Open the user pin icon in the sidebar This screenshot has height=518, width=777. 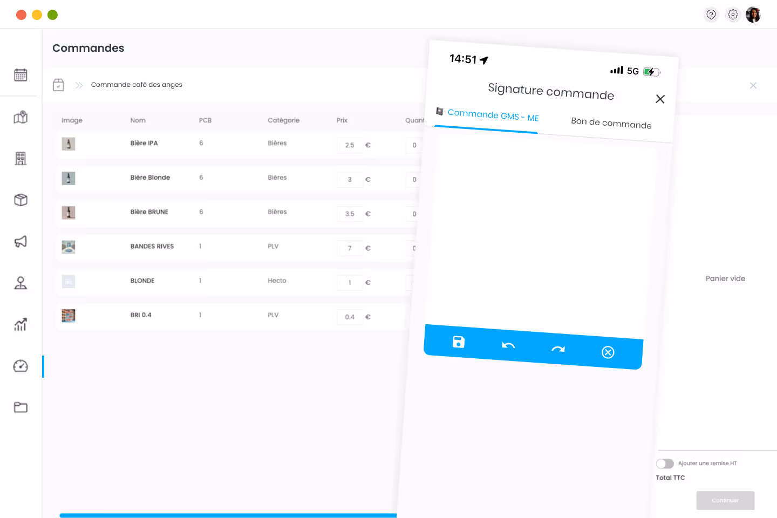click(21, 283)
